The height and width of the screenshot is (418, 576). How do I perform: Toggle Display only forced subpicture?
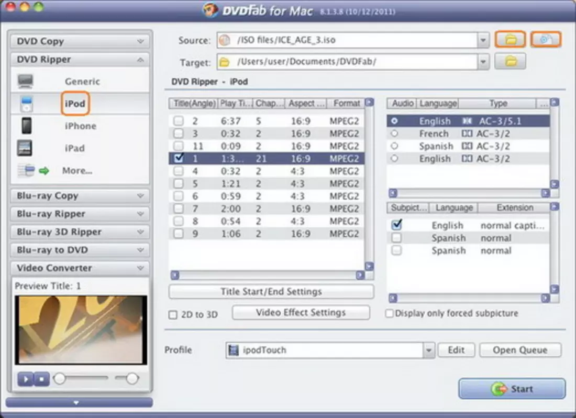click(x=390, y=313)
